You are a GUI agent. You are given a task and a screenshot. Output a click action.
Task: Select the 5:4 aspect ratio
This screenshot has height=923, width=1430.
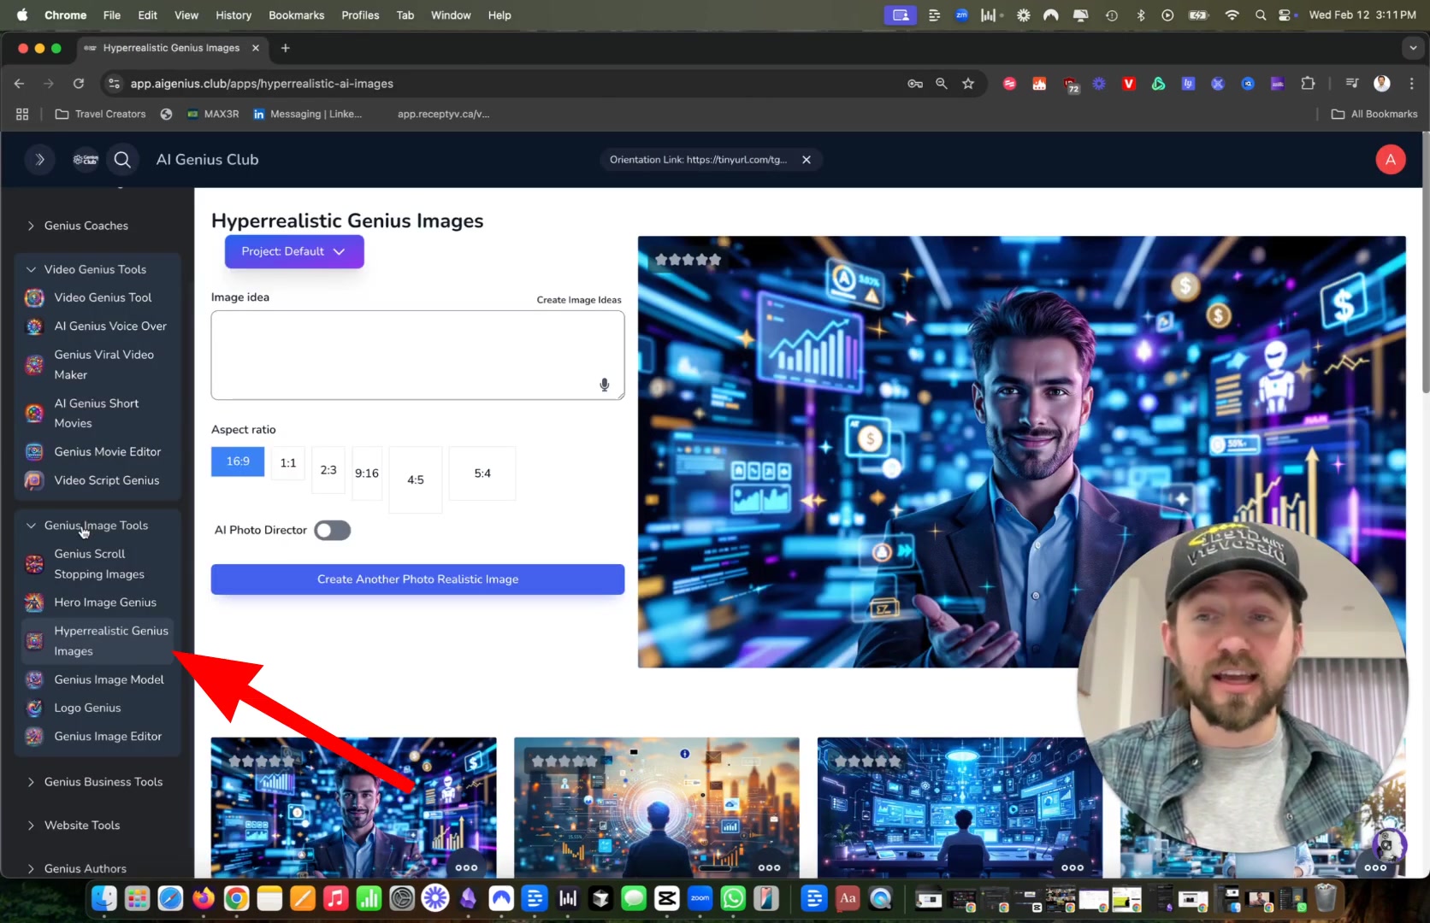click(x=482, y=473)
